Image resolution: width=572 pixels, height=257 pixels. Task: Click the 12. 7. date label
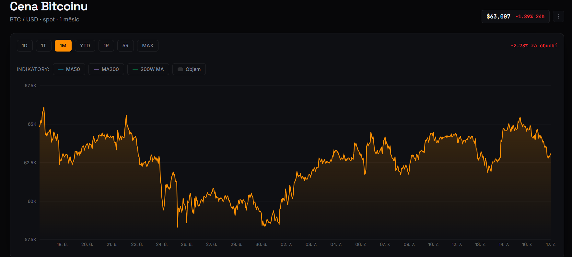457,244
